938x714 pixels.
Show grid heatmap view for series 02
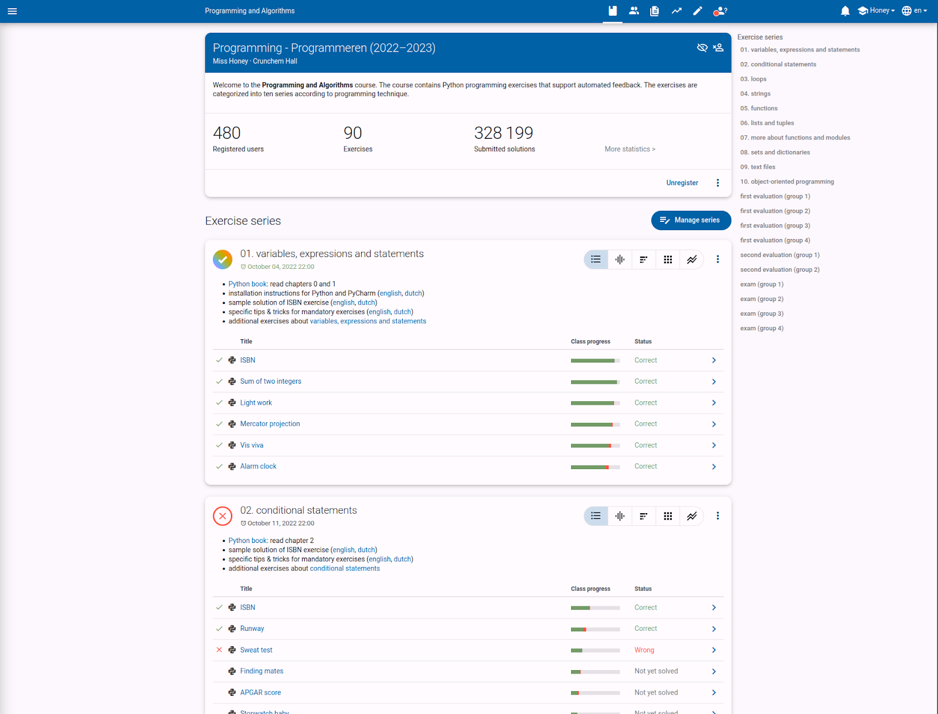[668, 516]
